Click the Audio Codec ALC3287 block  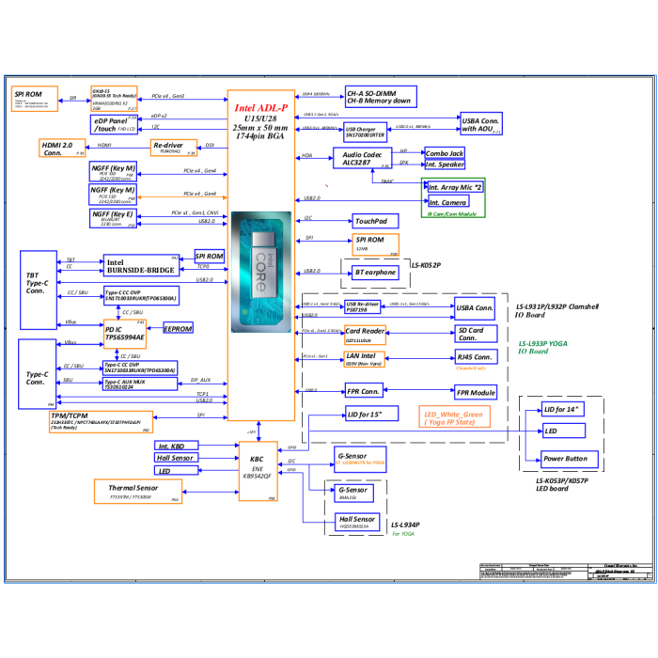pyautogui.click(x=363, y=158)
